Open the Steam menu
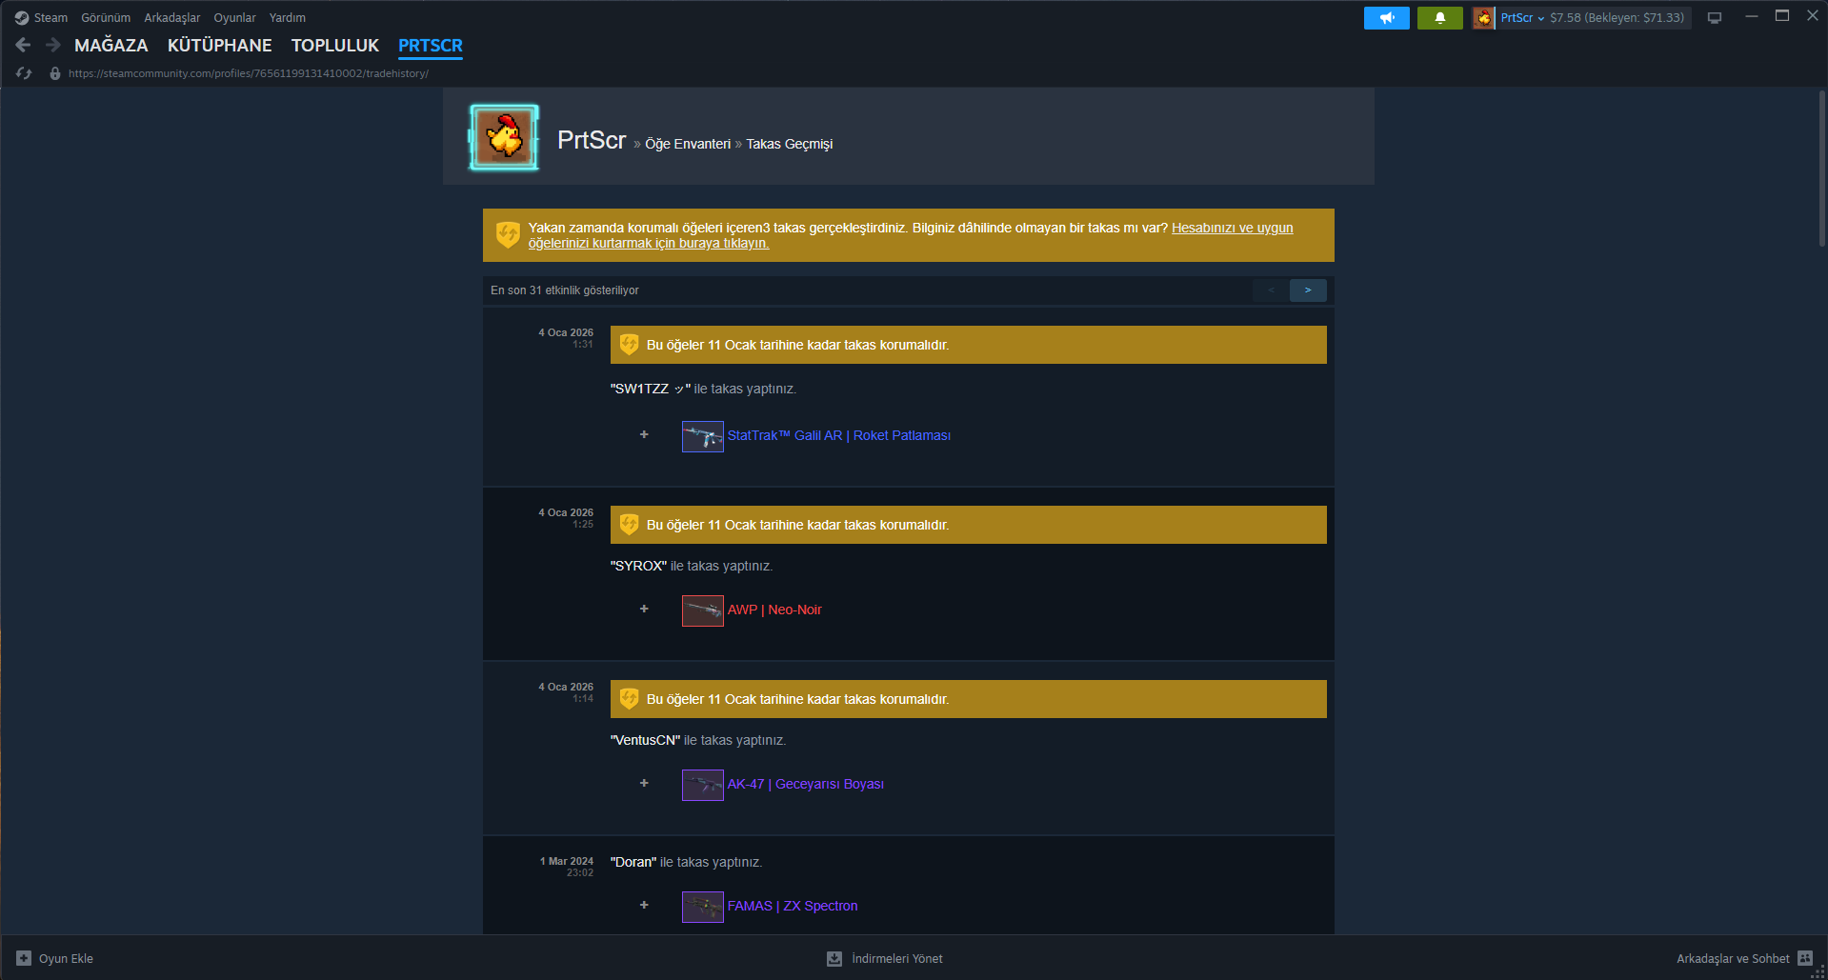This screenshot has height=980, width=1828. pyautogui.click(x=50, y=18)
